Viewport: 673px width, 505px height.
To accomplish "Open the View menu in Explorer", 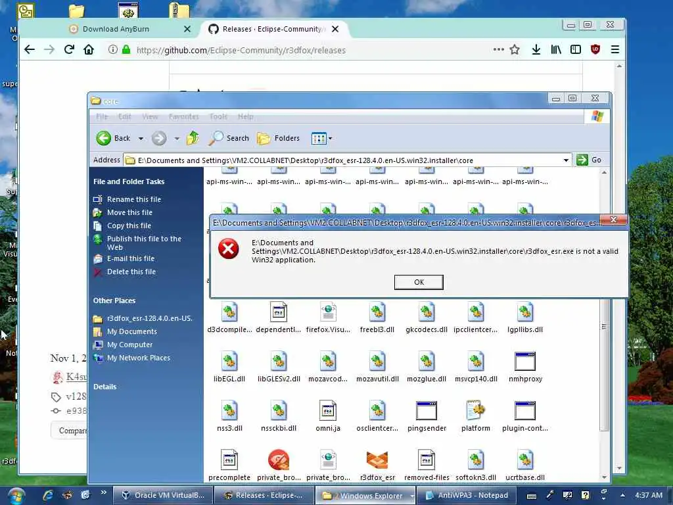I will coord(151,116).
